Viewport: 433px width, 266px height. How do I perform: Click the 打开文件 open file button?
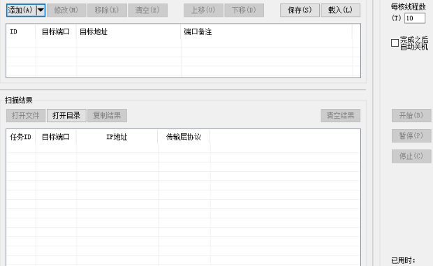(26, 115)
